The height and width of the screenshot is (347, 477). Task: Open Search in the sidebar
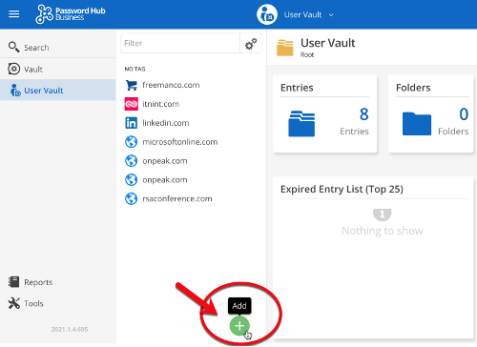[x=58, y=48]
